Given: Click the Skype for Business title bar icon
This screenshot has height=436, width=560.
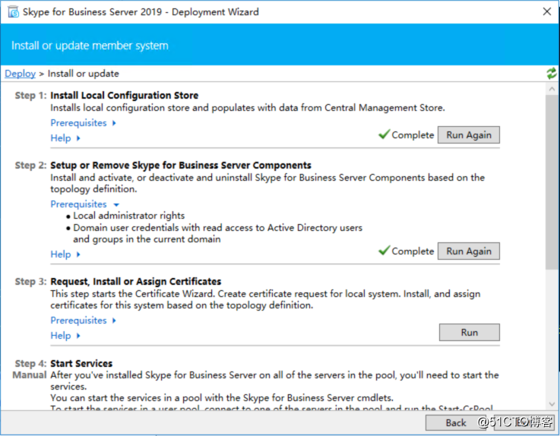Looking at the screenshot, I should coord(14,12).
